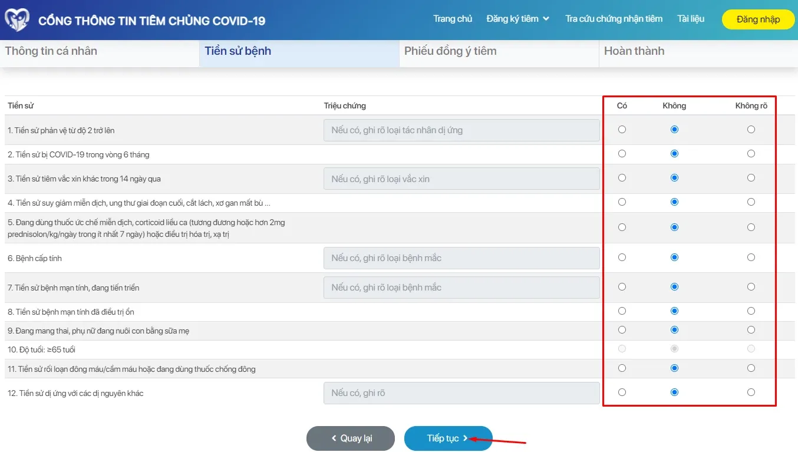Choose Có for bệnh mạn tính đã điều trị ổn
Image resolution: width=798 pixels, height=452 pixels.
point(622,311)
